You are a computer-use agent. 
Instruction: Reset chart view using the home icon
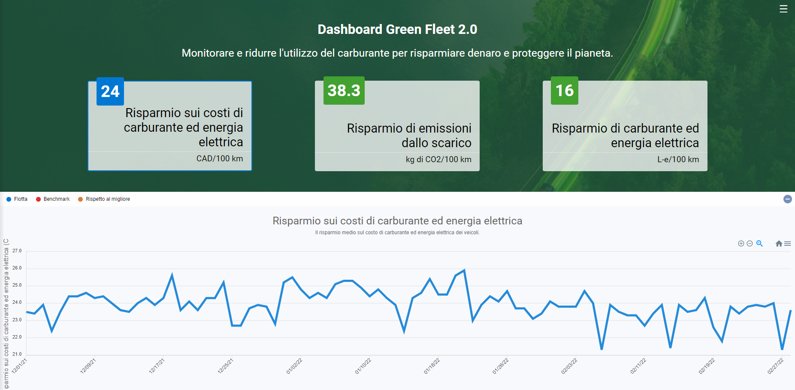point(779,243)
